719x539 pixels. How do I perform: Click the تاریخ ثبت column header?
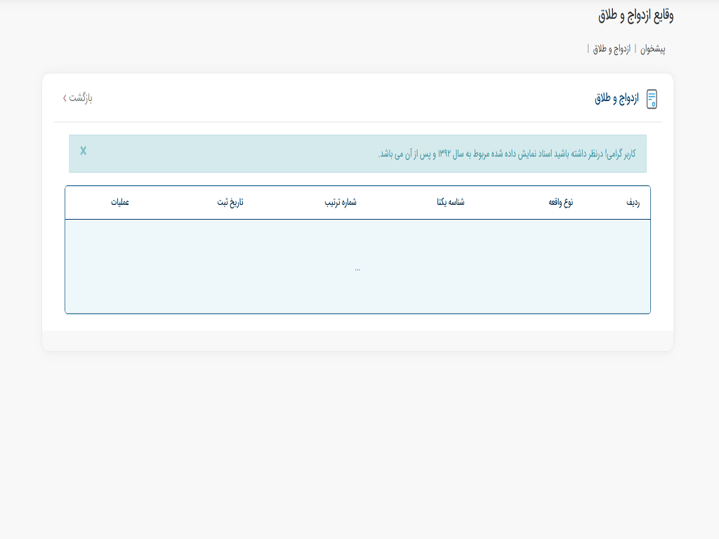coord(230,202)
